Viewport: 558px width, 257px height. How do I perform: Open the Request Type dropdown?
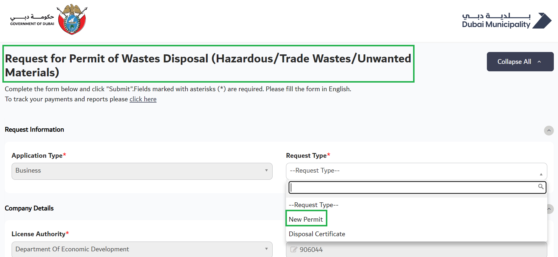click(x=416, y=171)
